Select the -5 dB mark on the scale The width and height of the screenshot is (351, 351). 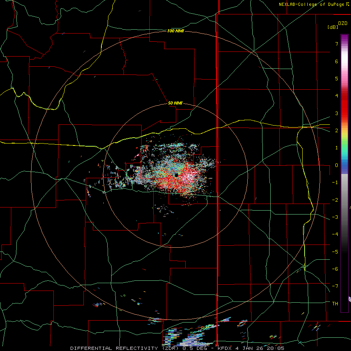335,252
